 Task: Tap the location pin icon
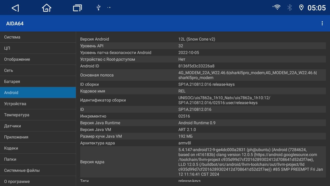pos(301,7)
